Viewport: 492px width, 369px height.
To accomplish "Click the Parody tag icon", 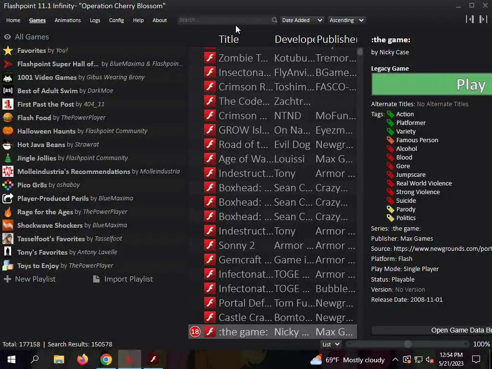I will point(390,209).
